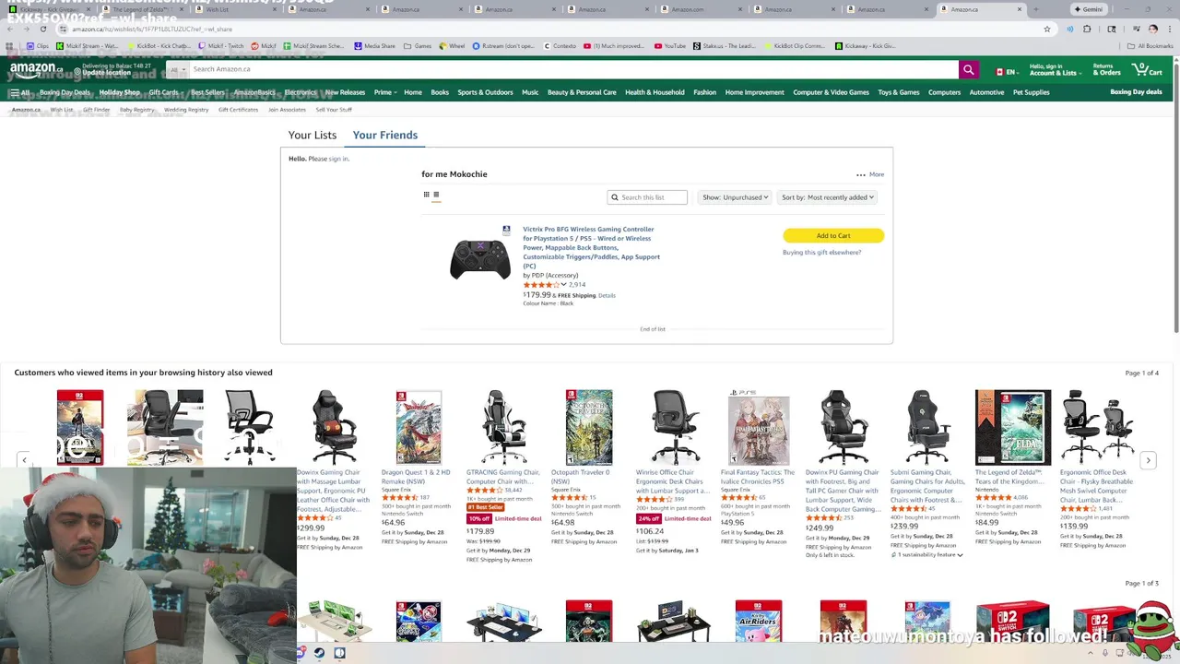Open Dragon Quest 1 & 2 HD thumbnail

[419, 427]
